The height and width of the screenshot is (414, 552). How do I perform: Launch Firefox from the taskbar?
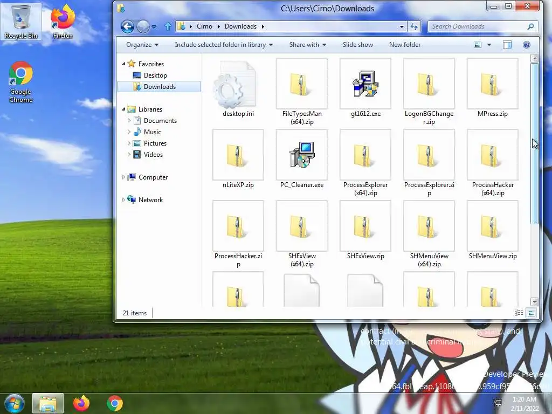click(81, 403)
